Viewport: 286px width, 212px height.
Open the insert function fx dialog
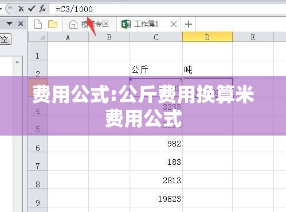pyautogui.click(x=42, y=9)
